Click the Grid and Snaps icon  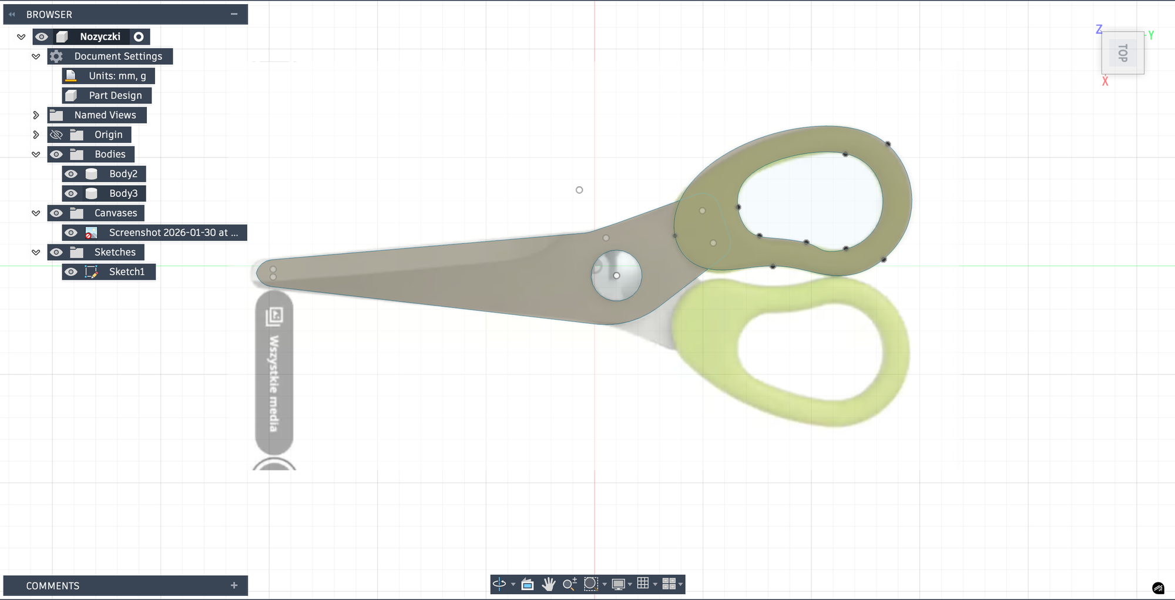pos(643,584)
